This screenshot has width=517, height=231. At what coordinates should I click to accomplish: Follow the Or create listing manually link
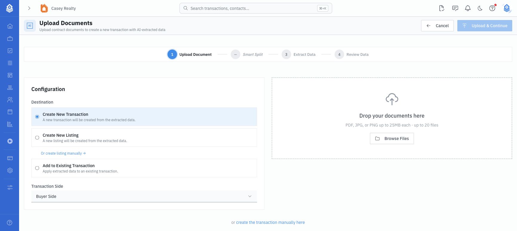pos(63,153)
